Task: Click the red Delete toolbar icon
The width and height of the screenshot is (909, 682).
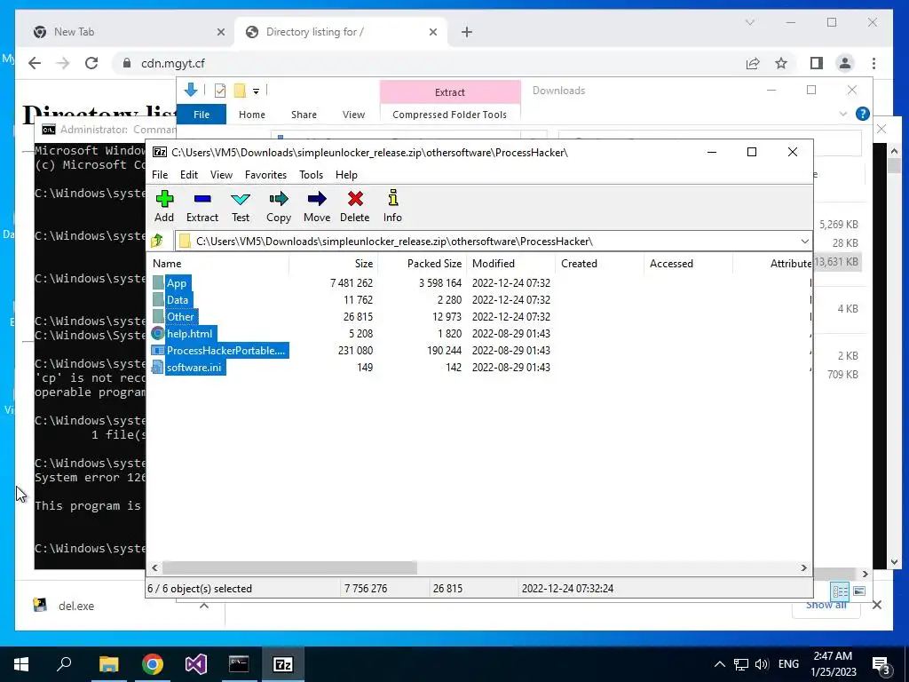Action: coord(355,206)
